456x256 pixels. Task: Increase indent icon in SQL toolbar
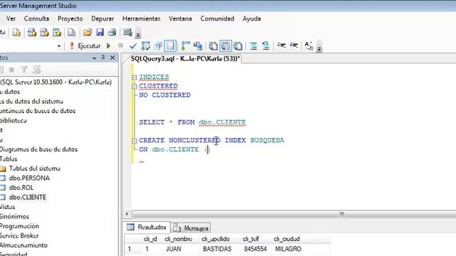pyautogui.click(x=294, y=46)
